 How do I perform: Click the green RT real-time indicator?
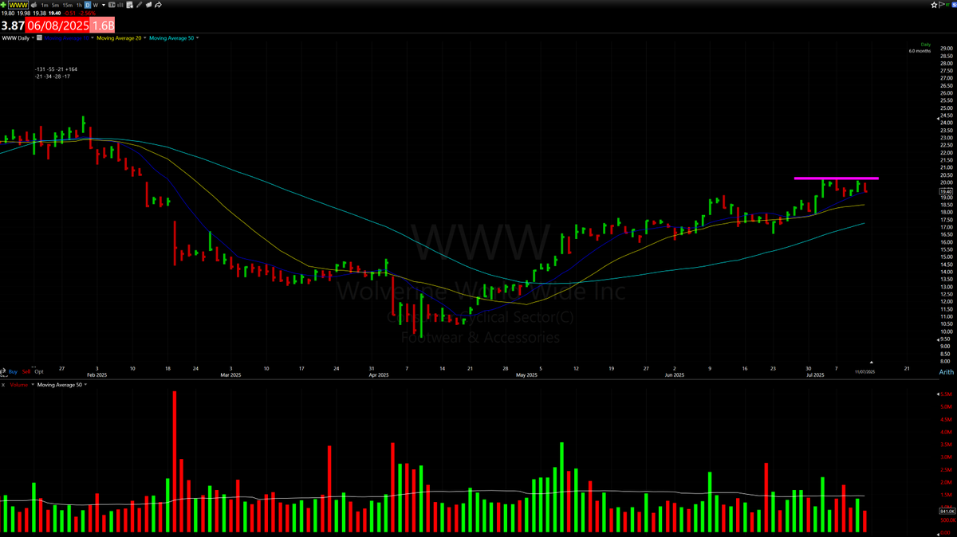947,5
